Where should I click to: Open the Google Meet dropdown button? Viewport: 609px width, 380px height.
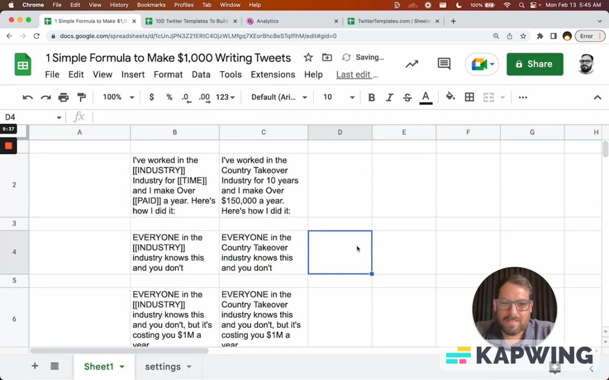(x=481, y=64)
